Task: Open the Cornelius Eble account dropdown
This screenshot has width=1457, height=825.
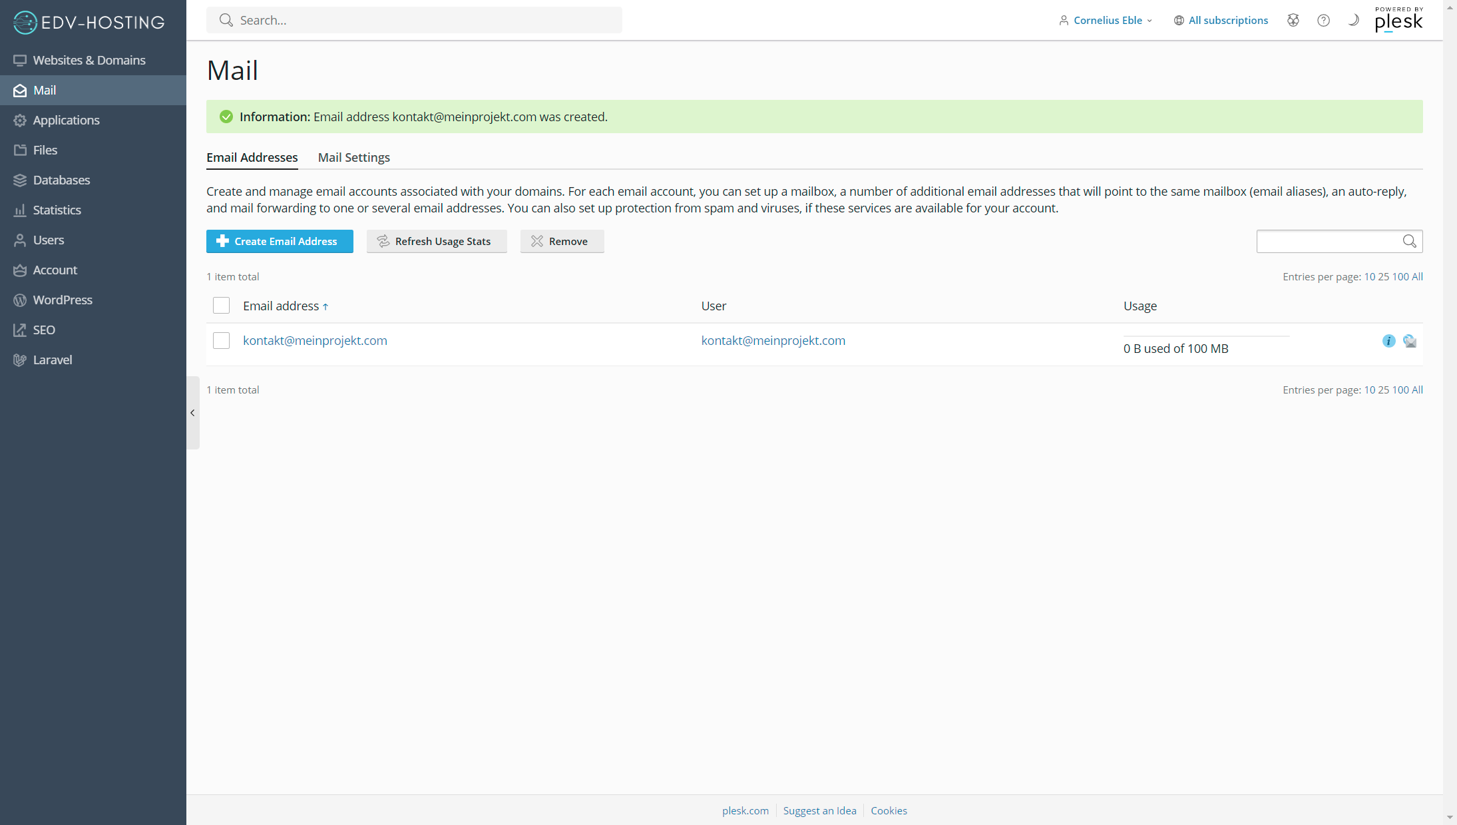Action: point(1106,20)
